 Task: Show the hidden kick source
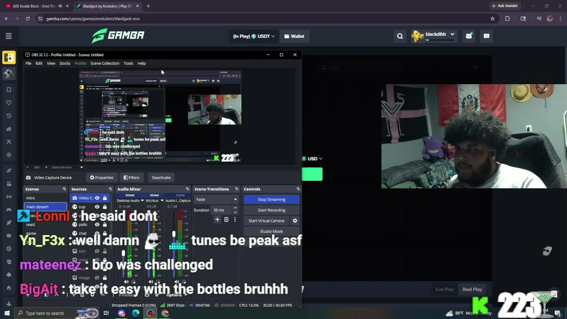(97, 251)
